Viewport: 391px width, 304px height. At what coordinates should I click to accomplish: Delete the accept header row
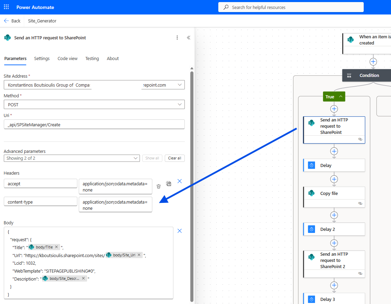pyautogui.click(x=159, y=186)
